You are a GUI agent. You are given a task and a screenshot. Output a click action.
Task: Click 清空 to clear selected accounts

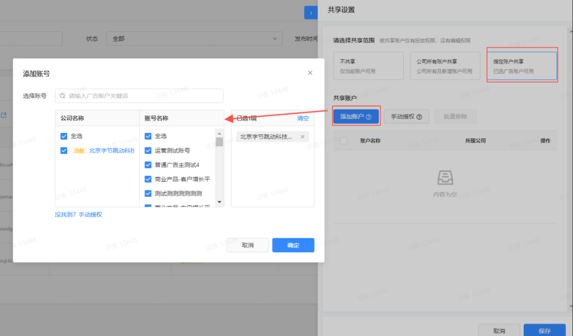click(303, 118)
